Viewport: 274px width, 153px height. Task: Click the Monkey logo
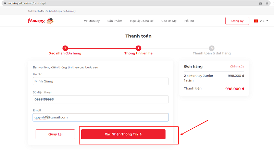click(36, 21)
